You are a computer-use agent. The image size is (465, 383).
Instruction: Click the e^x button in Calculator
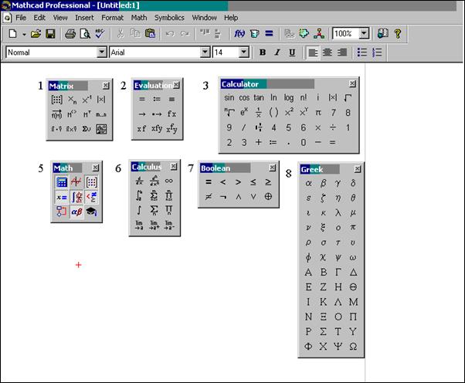[x=244, y=113]
